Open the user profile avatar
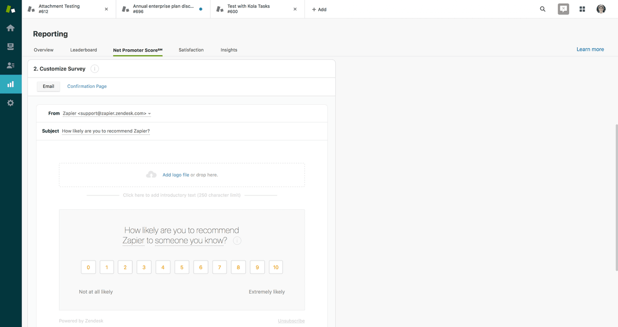 point(601,9)
